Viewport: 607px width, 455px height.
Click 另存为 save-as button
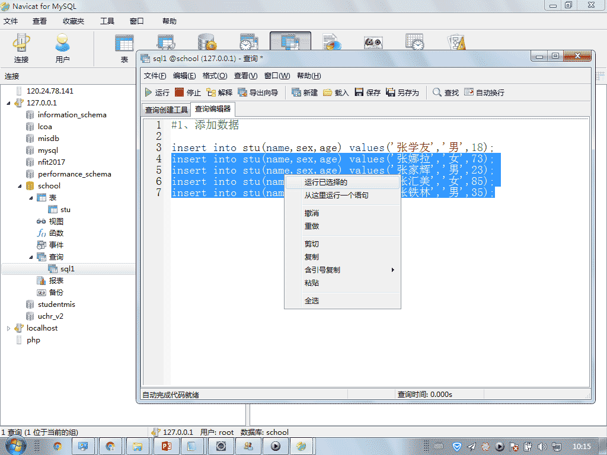[x=402, y=92]
